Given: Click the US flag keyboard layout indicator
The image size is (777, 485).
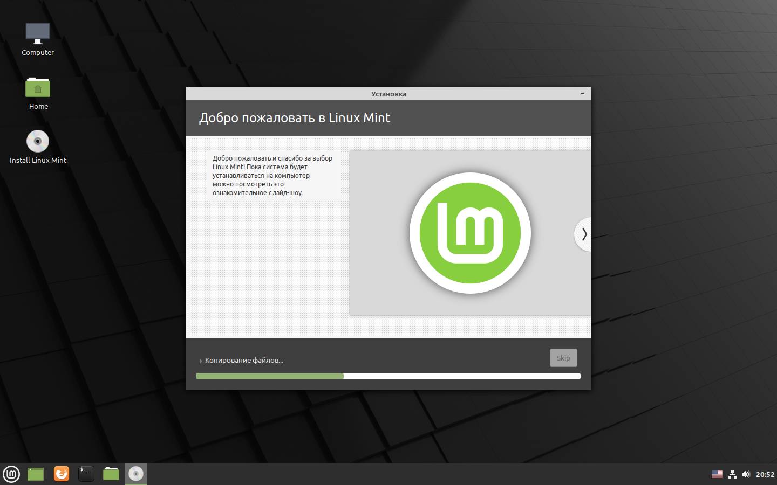Looking at the screenshot, I should (717, 474).
